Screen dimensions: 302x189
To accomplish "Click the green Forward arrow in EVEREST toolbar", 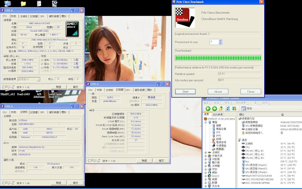I will [214, 108].
